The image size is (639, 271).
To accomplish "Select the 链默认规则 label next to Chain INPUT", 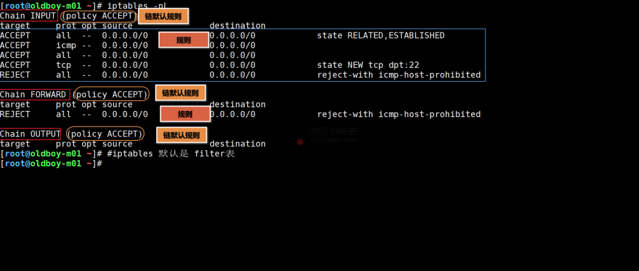I will point(163,16).
